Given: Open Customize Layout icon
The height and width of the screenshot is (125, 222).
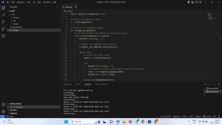Looking at the screenshot, I should pos(200,2).
